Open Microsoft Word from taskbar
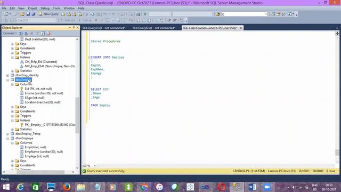Screen dimensions: 341x192 [x=252, y=187]
